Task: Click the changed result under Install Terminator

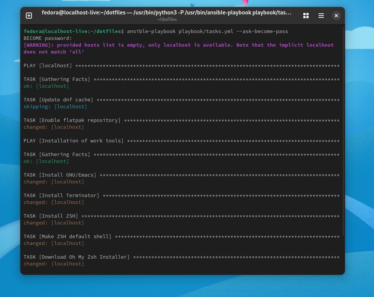Action: (54, 202)
